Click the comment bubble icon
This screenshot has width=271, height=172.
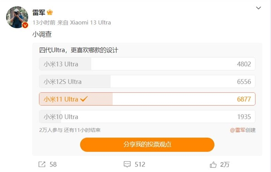point(127,164)
